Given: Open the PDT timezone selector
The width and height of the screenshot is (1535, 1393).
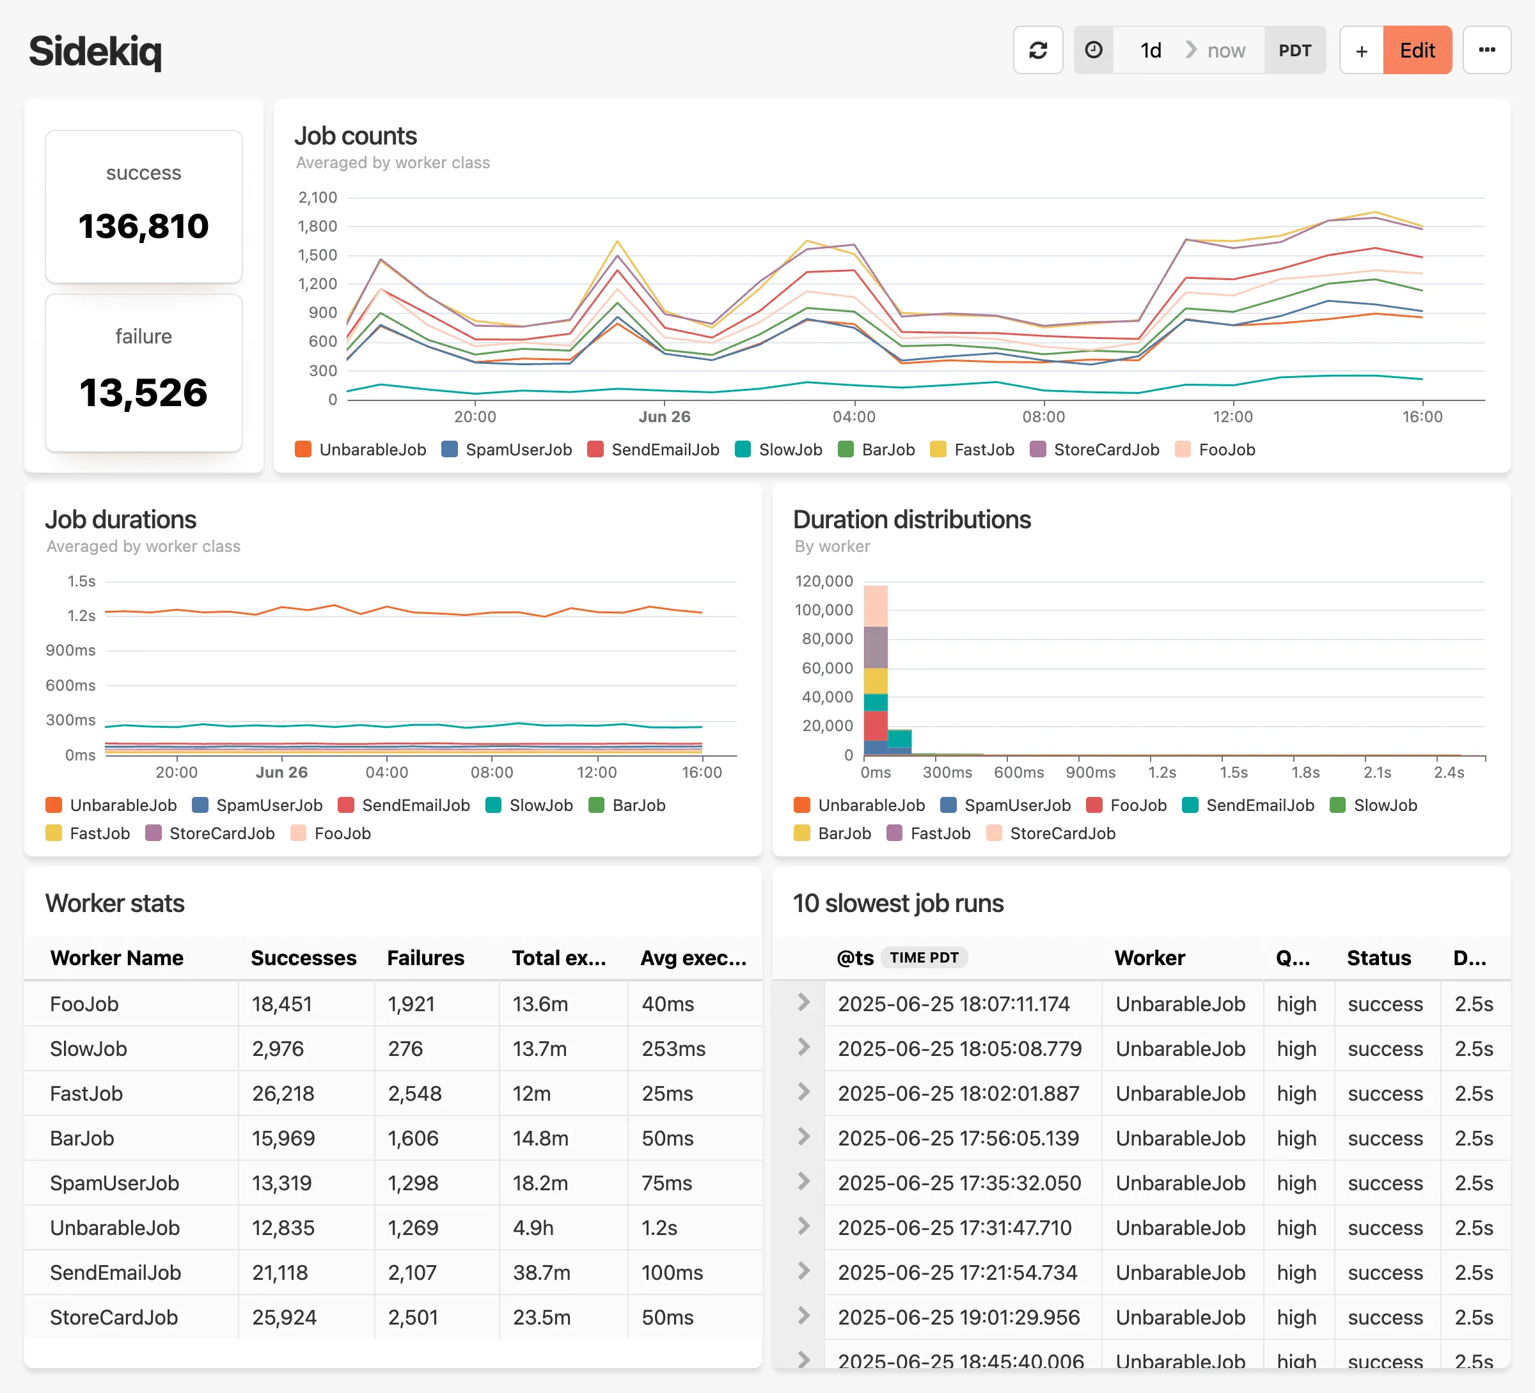Looking at the screenshot, I should 1295,49.
